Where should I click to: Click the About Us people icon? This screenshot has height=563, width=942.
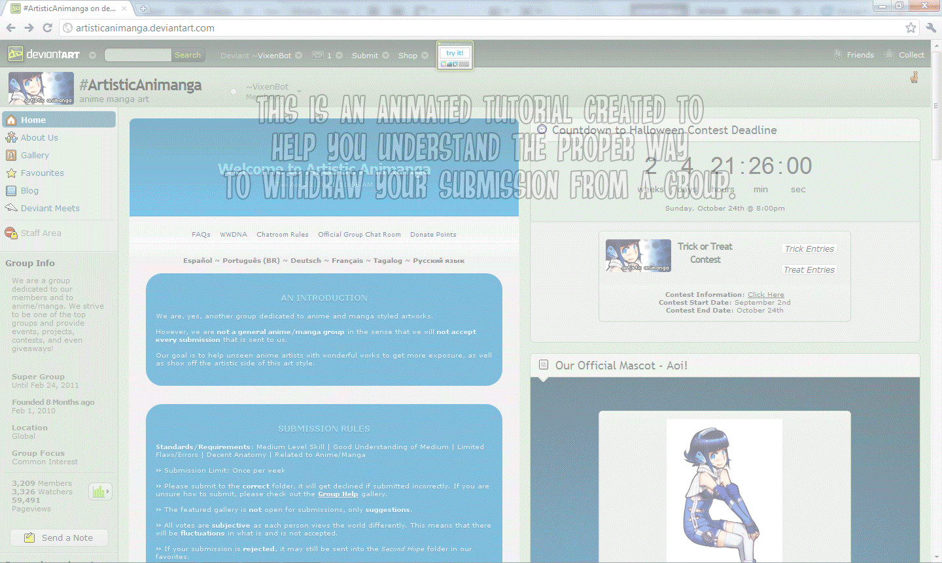pos(11,137)
